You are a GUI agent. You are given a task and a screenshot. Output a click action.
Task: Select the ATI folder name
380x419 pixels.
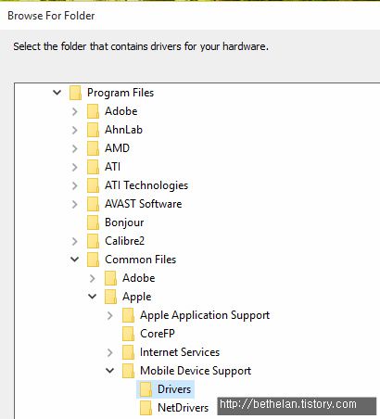tap(112, 167)
